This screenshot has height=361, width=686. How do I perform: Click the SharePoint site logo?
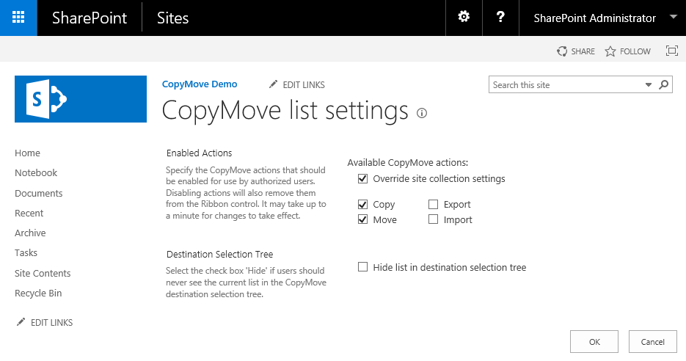tap(81, 98)
